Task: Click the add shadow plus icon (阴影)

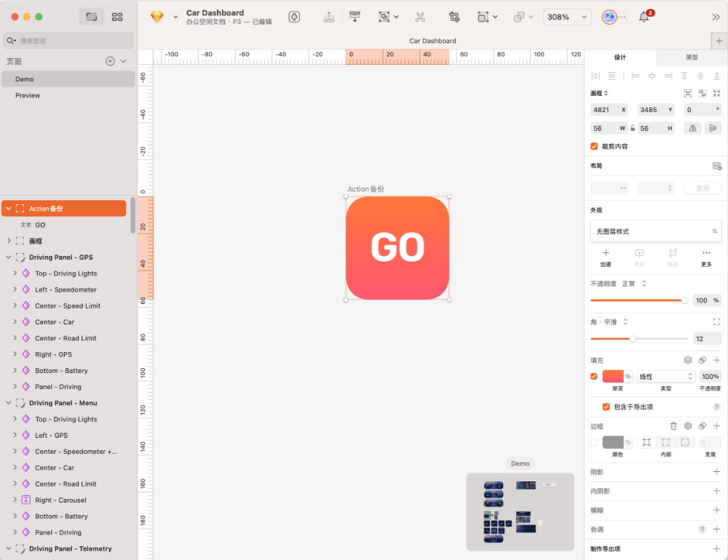Action: pos(716,472)
